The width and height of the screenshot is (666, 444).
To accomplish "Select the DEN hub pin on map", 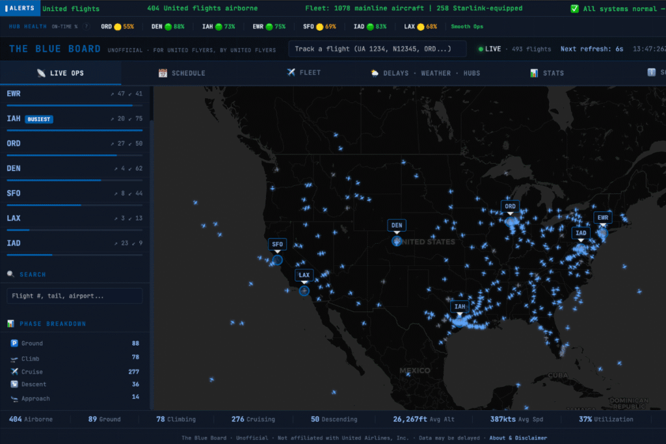I will click(397, 226).
